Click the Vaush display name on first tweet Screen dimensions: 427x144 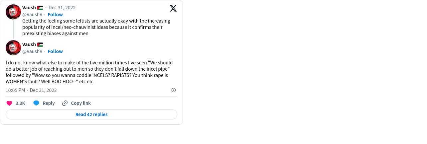(x=29, y=8)
